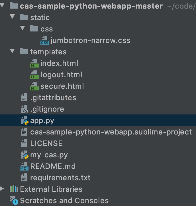Click the Markdown icon for README.md
This screenshot has width=196, height=206.
pyautogui.click(x=24, y=167)
